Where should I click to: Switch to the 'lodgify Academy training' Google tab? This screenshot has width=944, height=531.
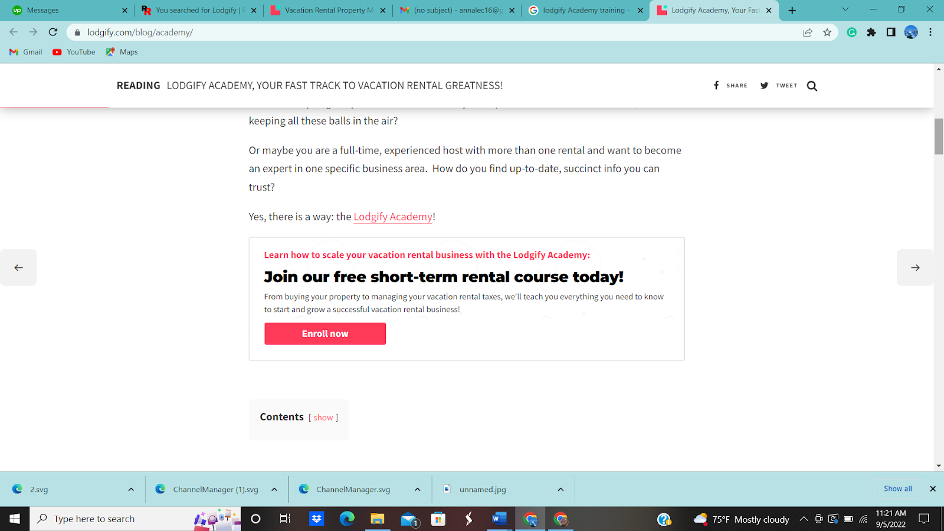tap(586, 11)
